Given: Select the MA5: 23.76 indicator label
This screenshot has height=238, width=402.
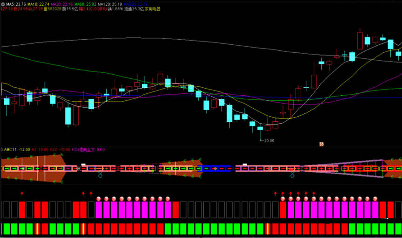Looking at the screenshot, I should [16, 4].
